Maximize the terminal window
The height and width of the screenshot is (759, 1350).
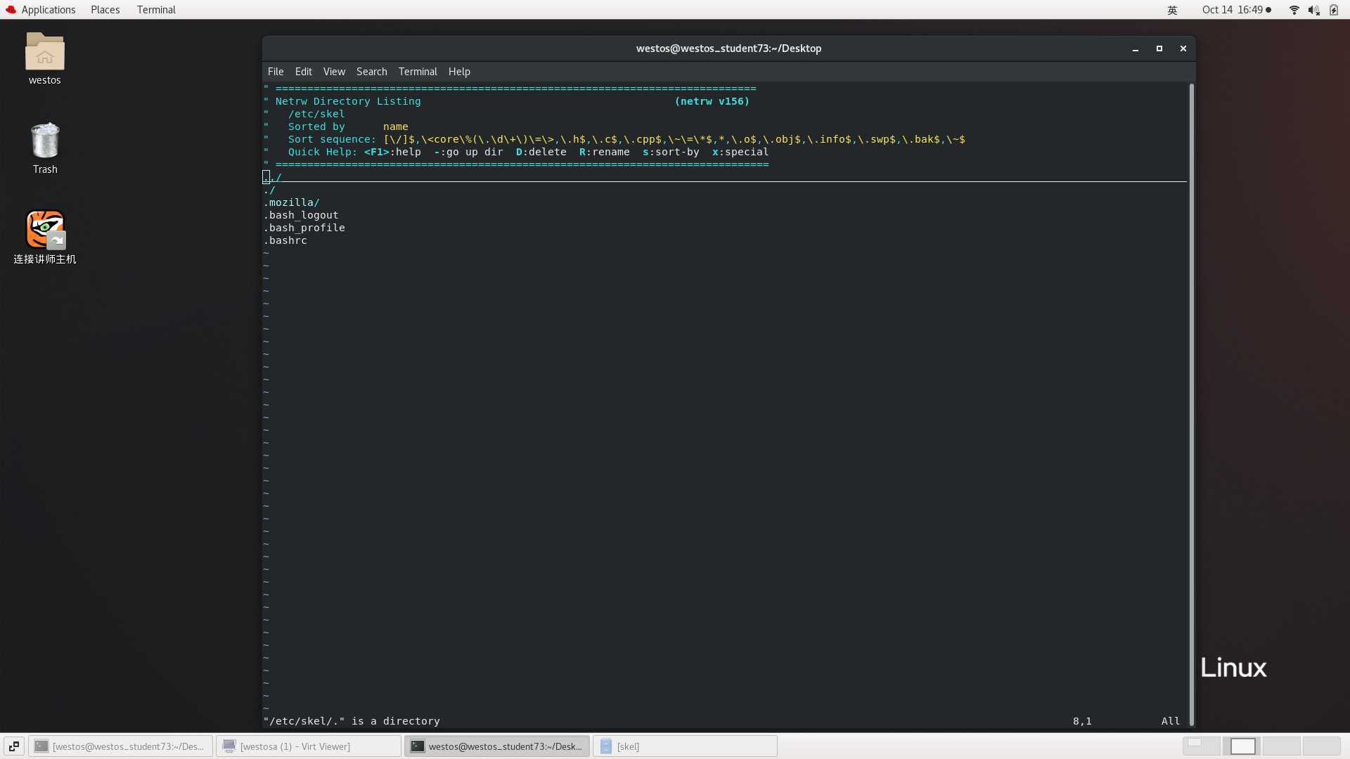click(1159, 48)
